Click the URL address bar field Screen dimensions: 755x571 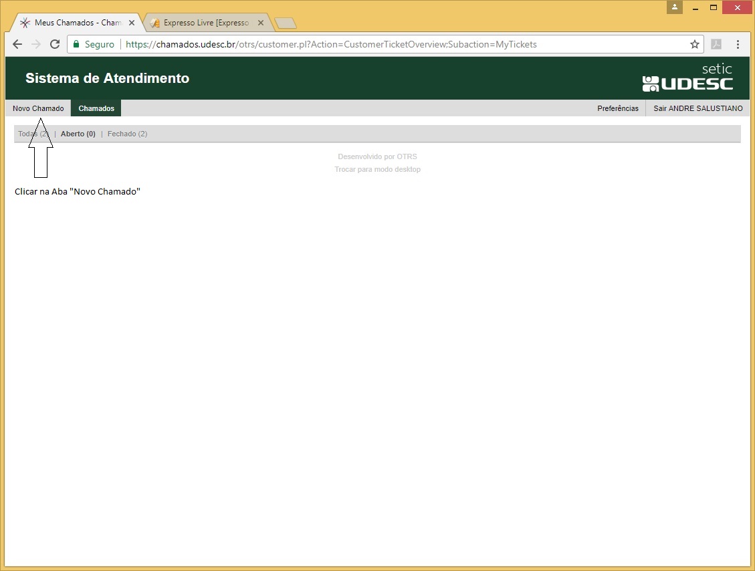tap(401, 44)
